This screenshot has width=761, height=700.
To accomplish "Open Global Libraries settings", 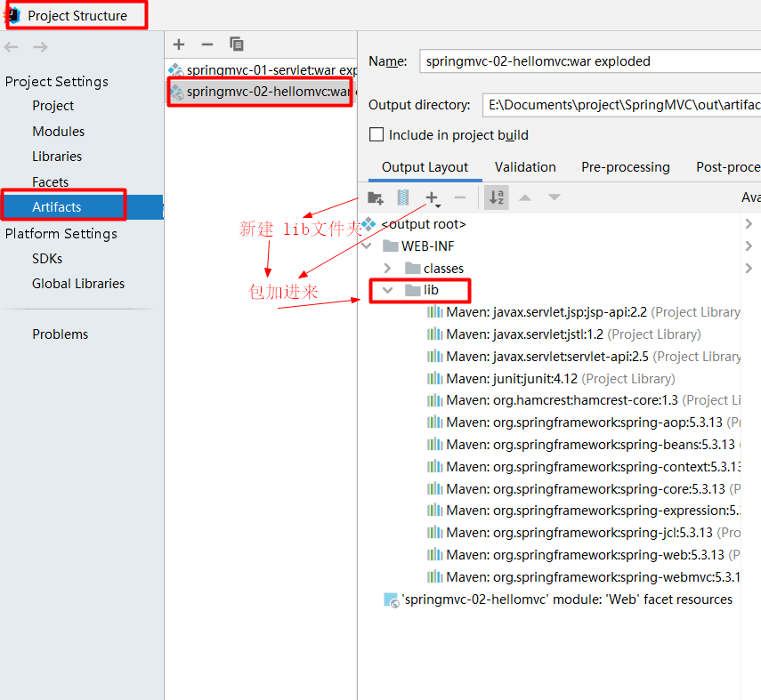I will [78, 284].
